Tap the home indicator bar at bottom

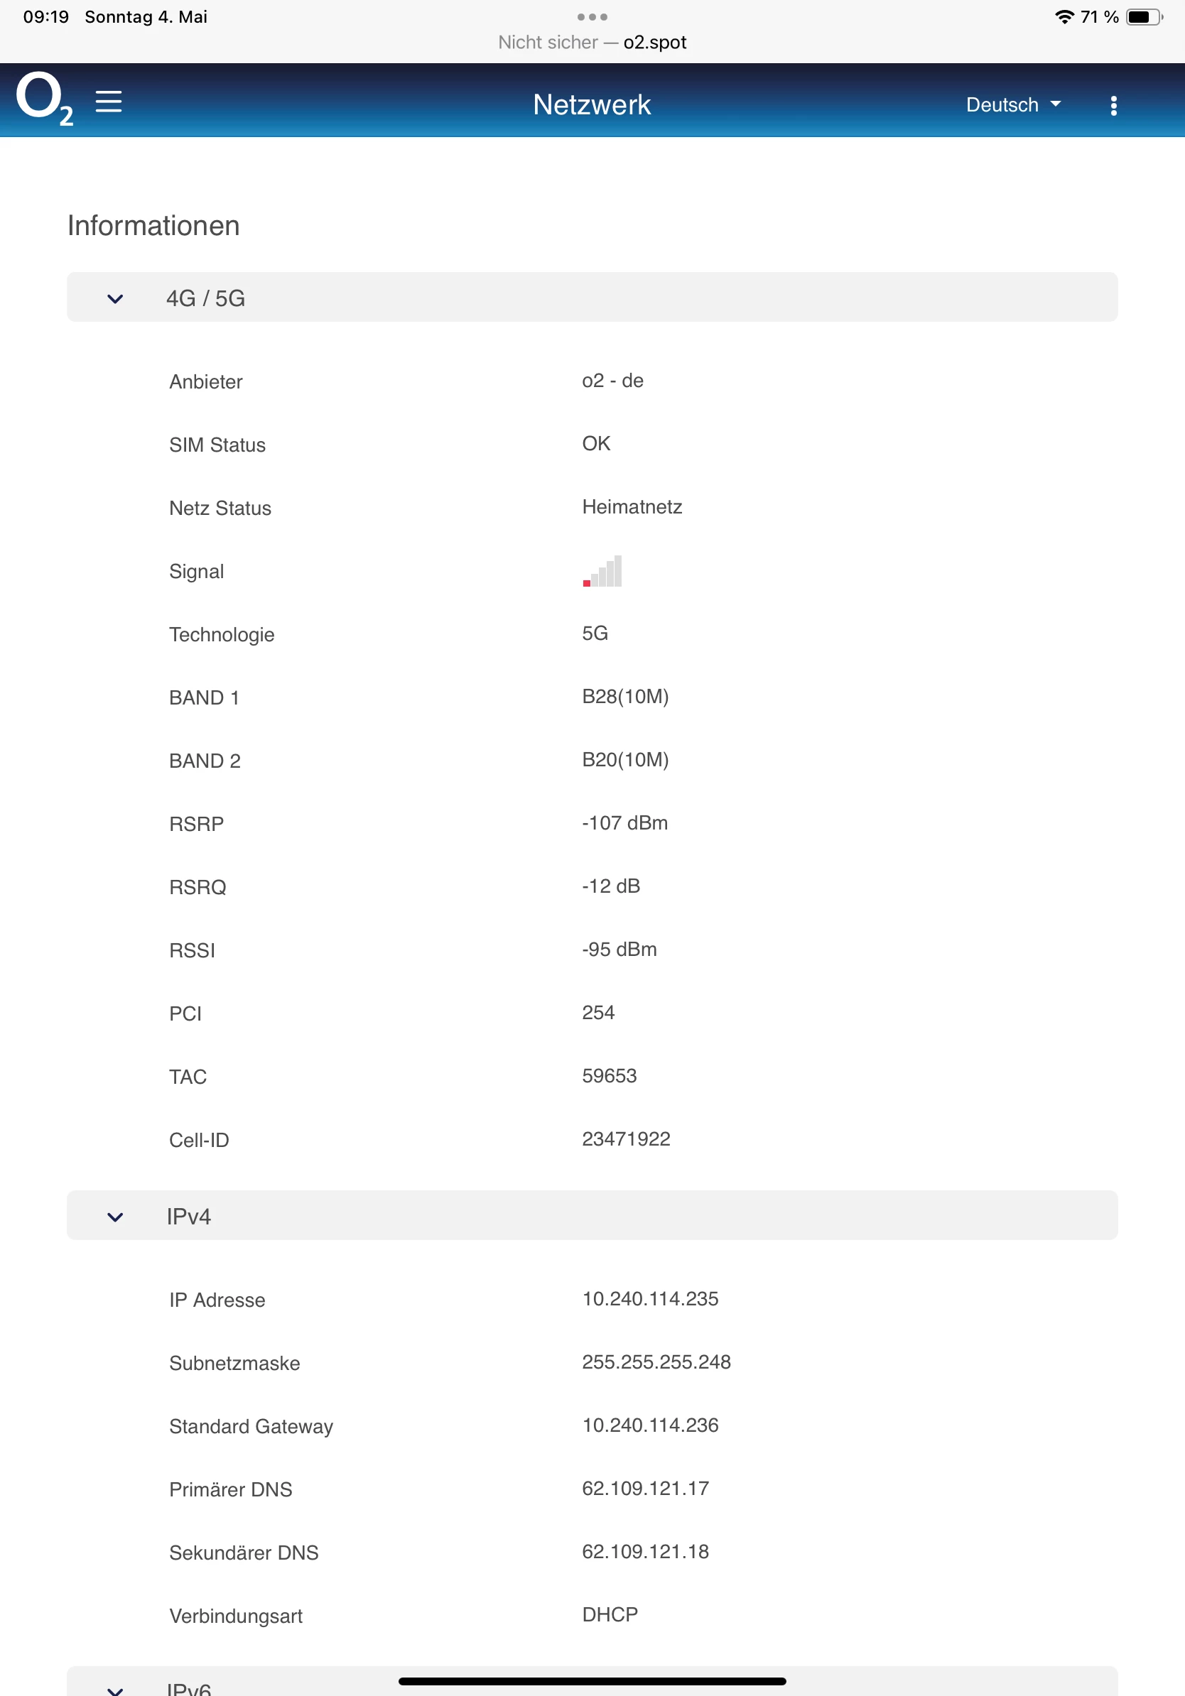tap(592, 1681)
